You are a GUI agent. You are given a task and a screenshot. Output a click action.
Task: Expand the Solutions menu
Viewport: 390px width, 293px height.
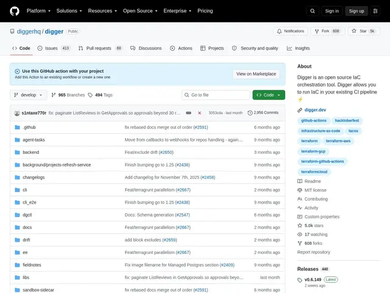point(69,11)
